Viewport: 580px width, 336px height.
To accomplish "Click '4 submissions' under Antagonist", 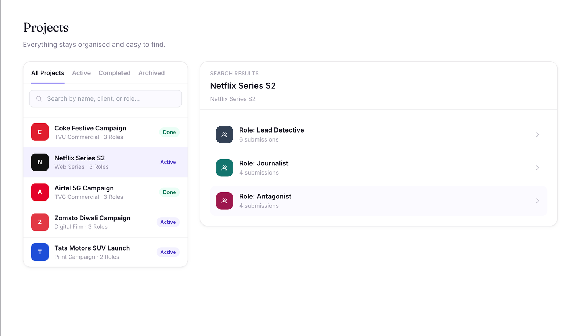I will 259,206.
